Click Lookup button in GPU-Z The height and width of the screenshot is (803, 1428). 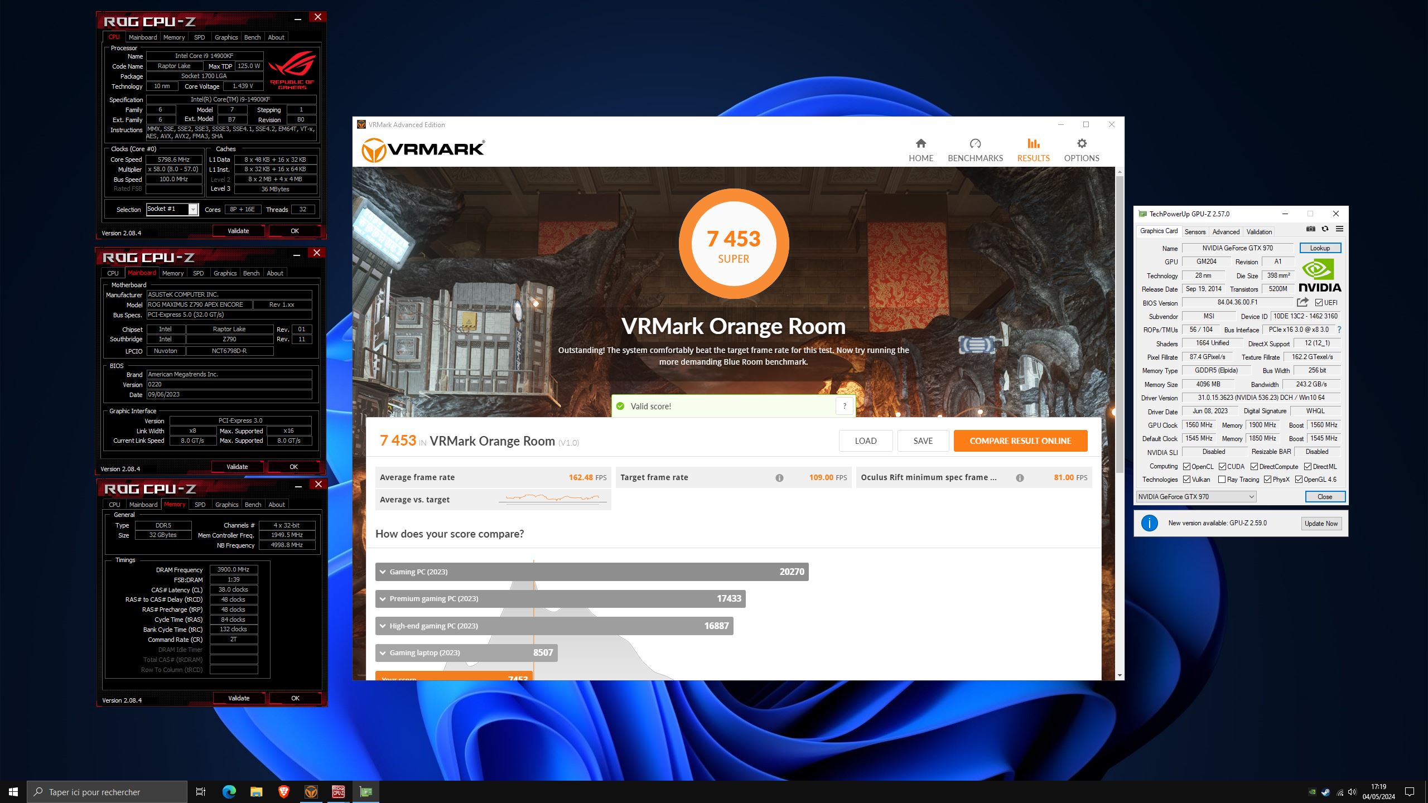tap(1320, 248)
